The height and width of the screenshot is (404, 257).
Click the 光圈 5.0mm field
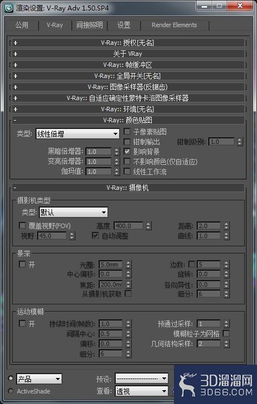pyautogui.click(x=111, y=265)
